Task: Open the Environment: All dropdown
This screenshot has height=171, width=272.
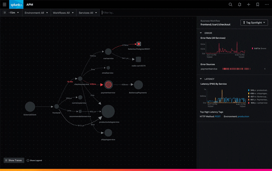Action: (36, 13)
